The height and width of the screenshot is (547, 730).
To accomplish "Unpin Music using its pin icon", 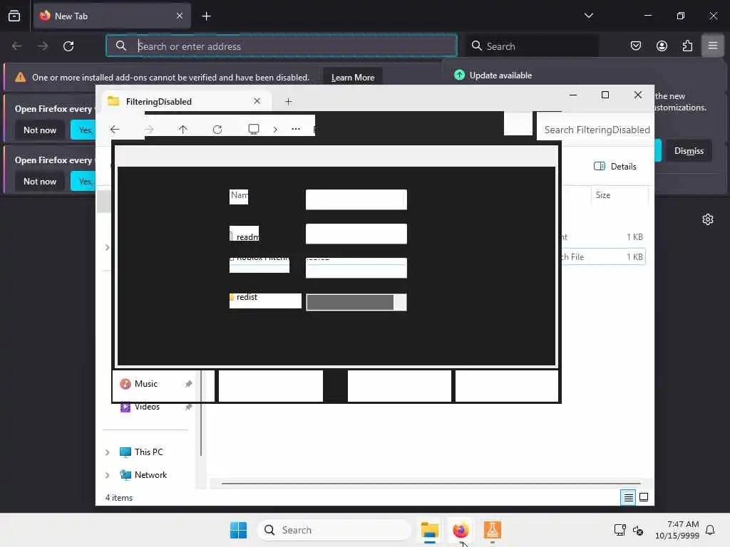I will pyautogui.click(x=188, y=384).
